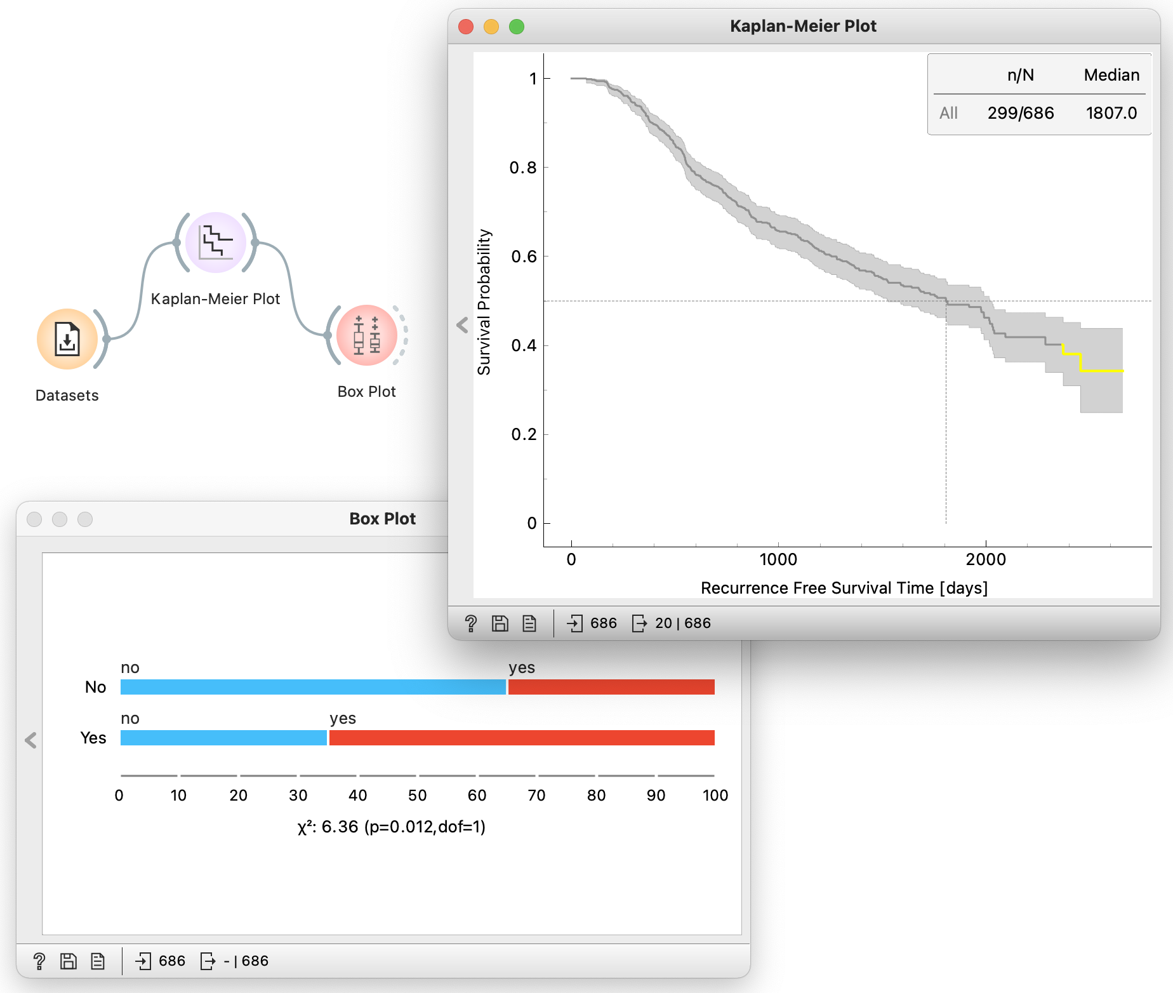Open the Box Plot report icon
This screenshot has height=993, width=1173.
98,961
